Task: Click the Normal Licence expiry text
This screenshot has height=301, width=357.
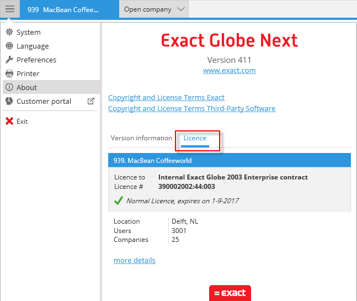Action: pos(183,200)
